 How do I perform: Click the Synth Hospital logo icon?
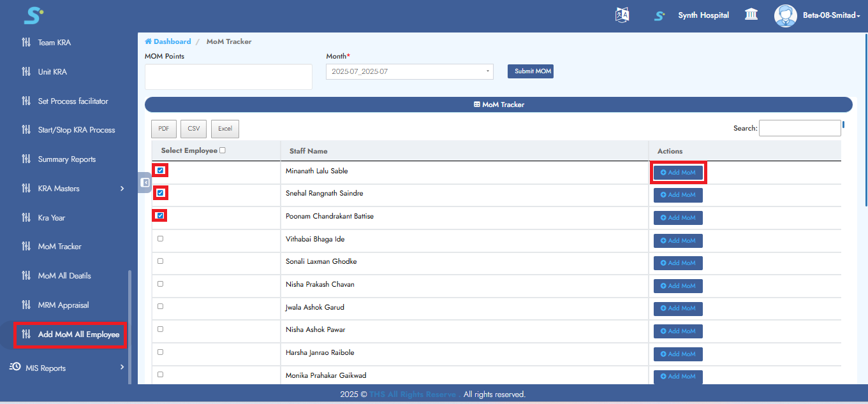(659, 15)
